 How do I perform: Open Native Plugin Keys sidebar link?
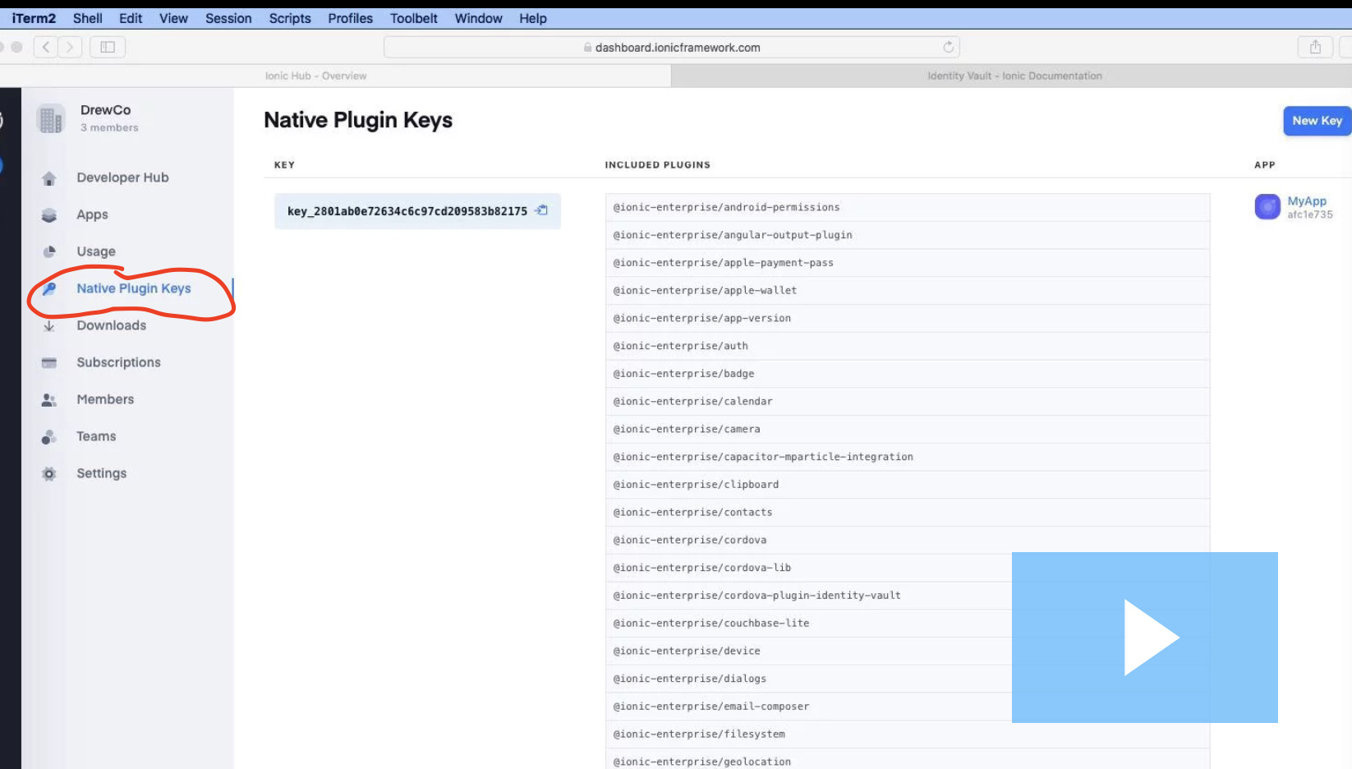pyautogui.click(x=134, y=288)
